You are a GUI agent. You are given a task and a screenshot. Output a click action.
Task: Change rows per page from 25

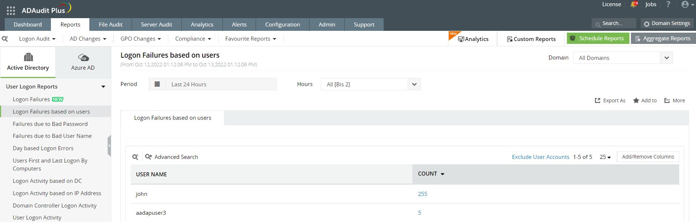pos(605,157)
